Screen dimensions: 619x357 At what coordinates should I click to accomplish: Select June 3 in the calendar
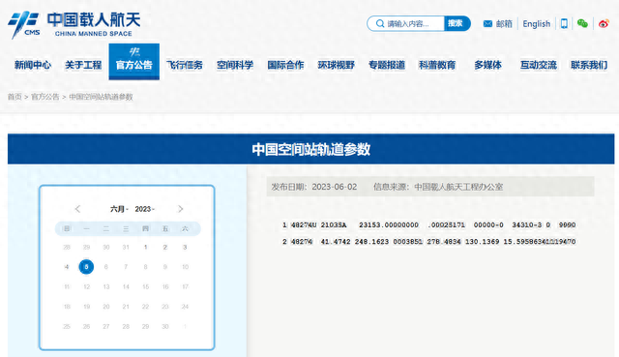[185, 248]
